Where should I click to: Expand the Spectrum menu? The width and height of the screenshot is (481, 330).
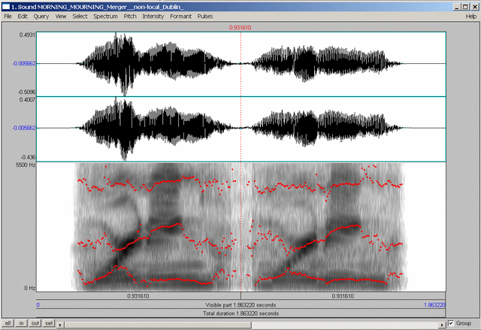[x=106, y=16]
